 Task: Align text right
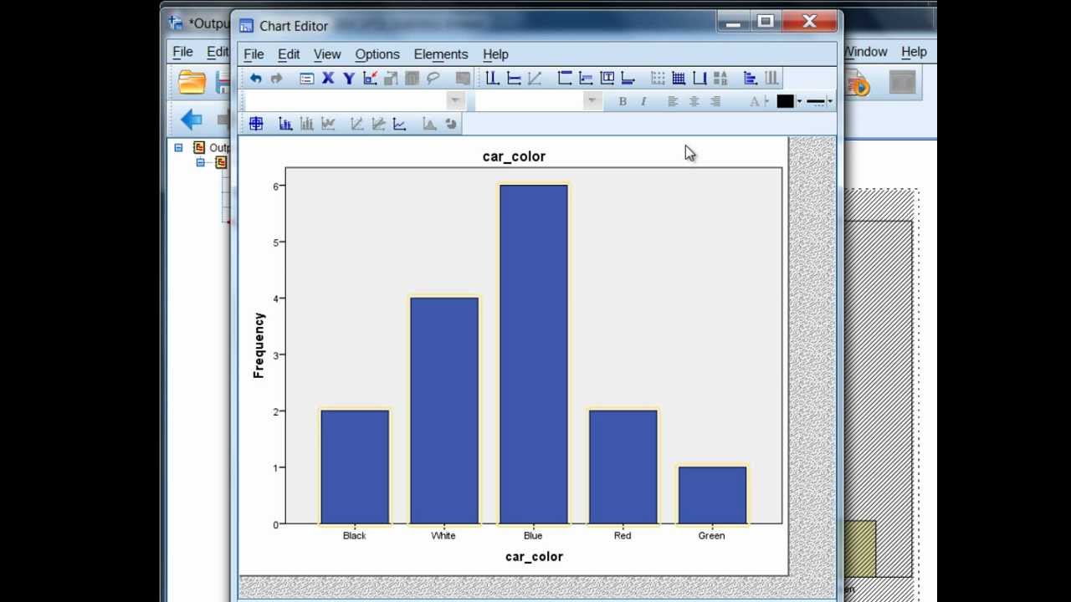pyautogui.click(x=715, y=101)
